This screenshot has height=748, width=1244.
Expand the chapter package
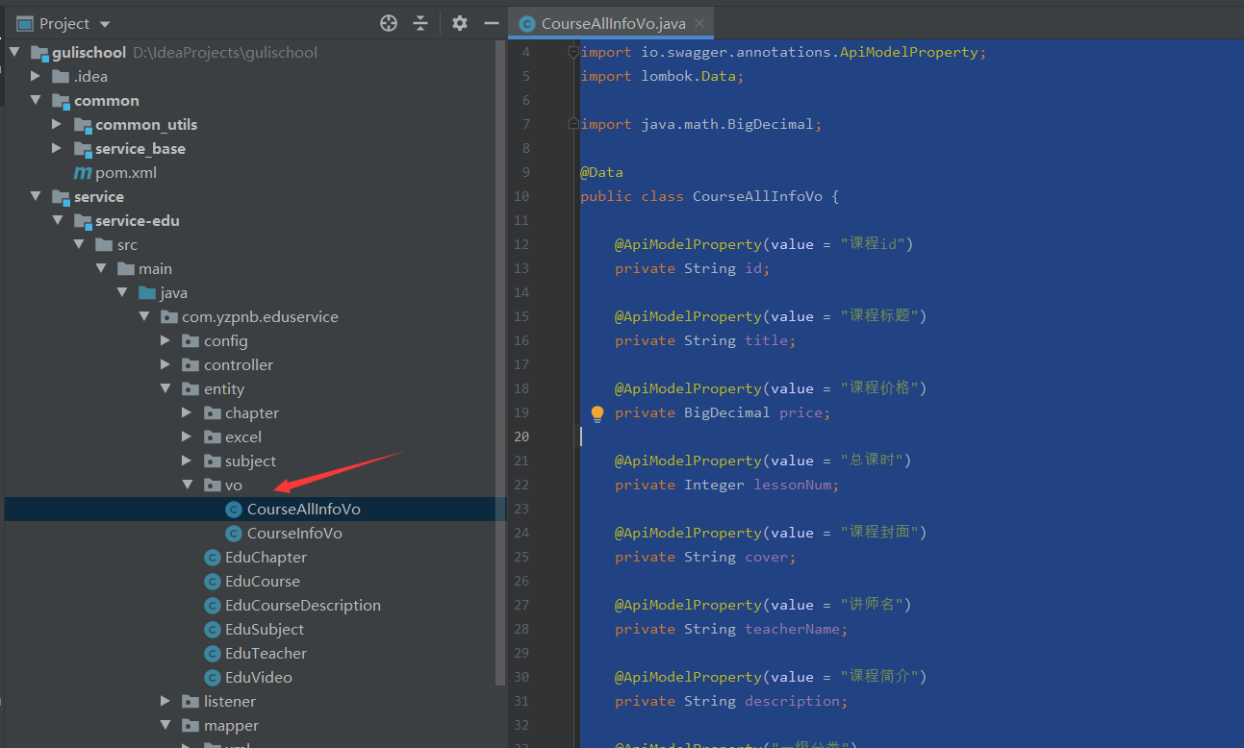click(187, 412)
